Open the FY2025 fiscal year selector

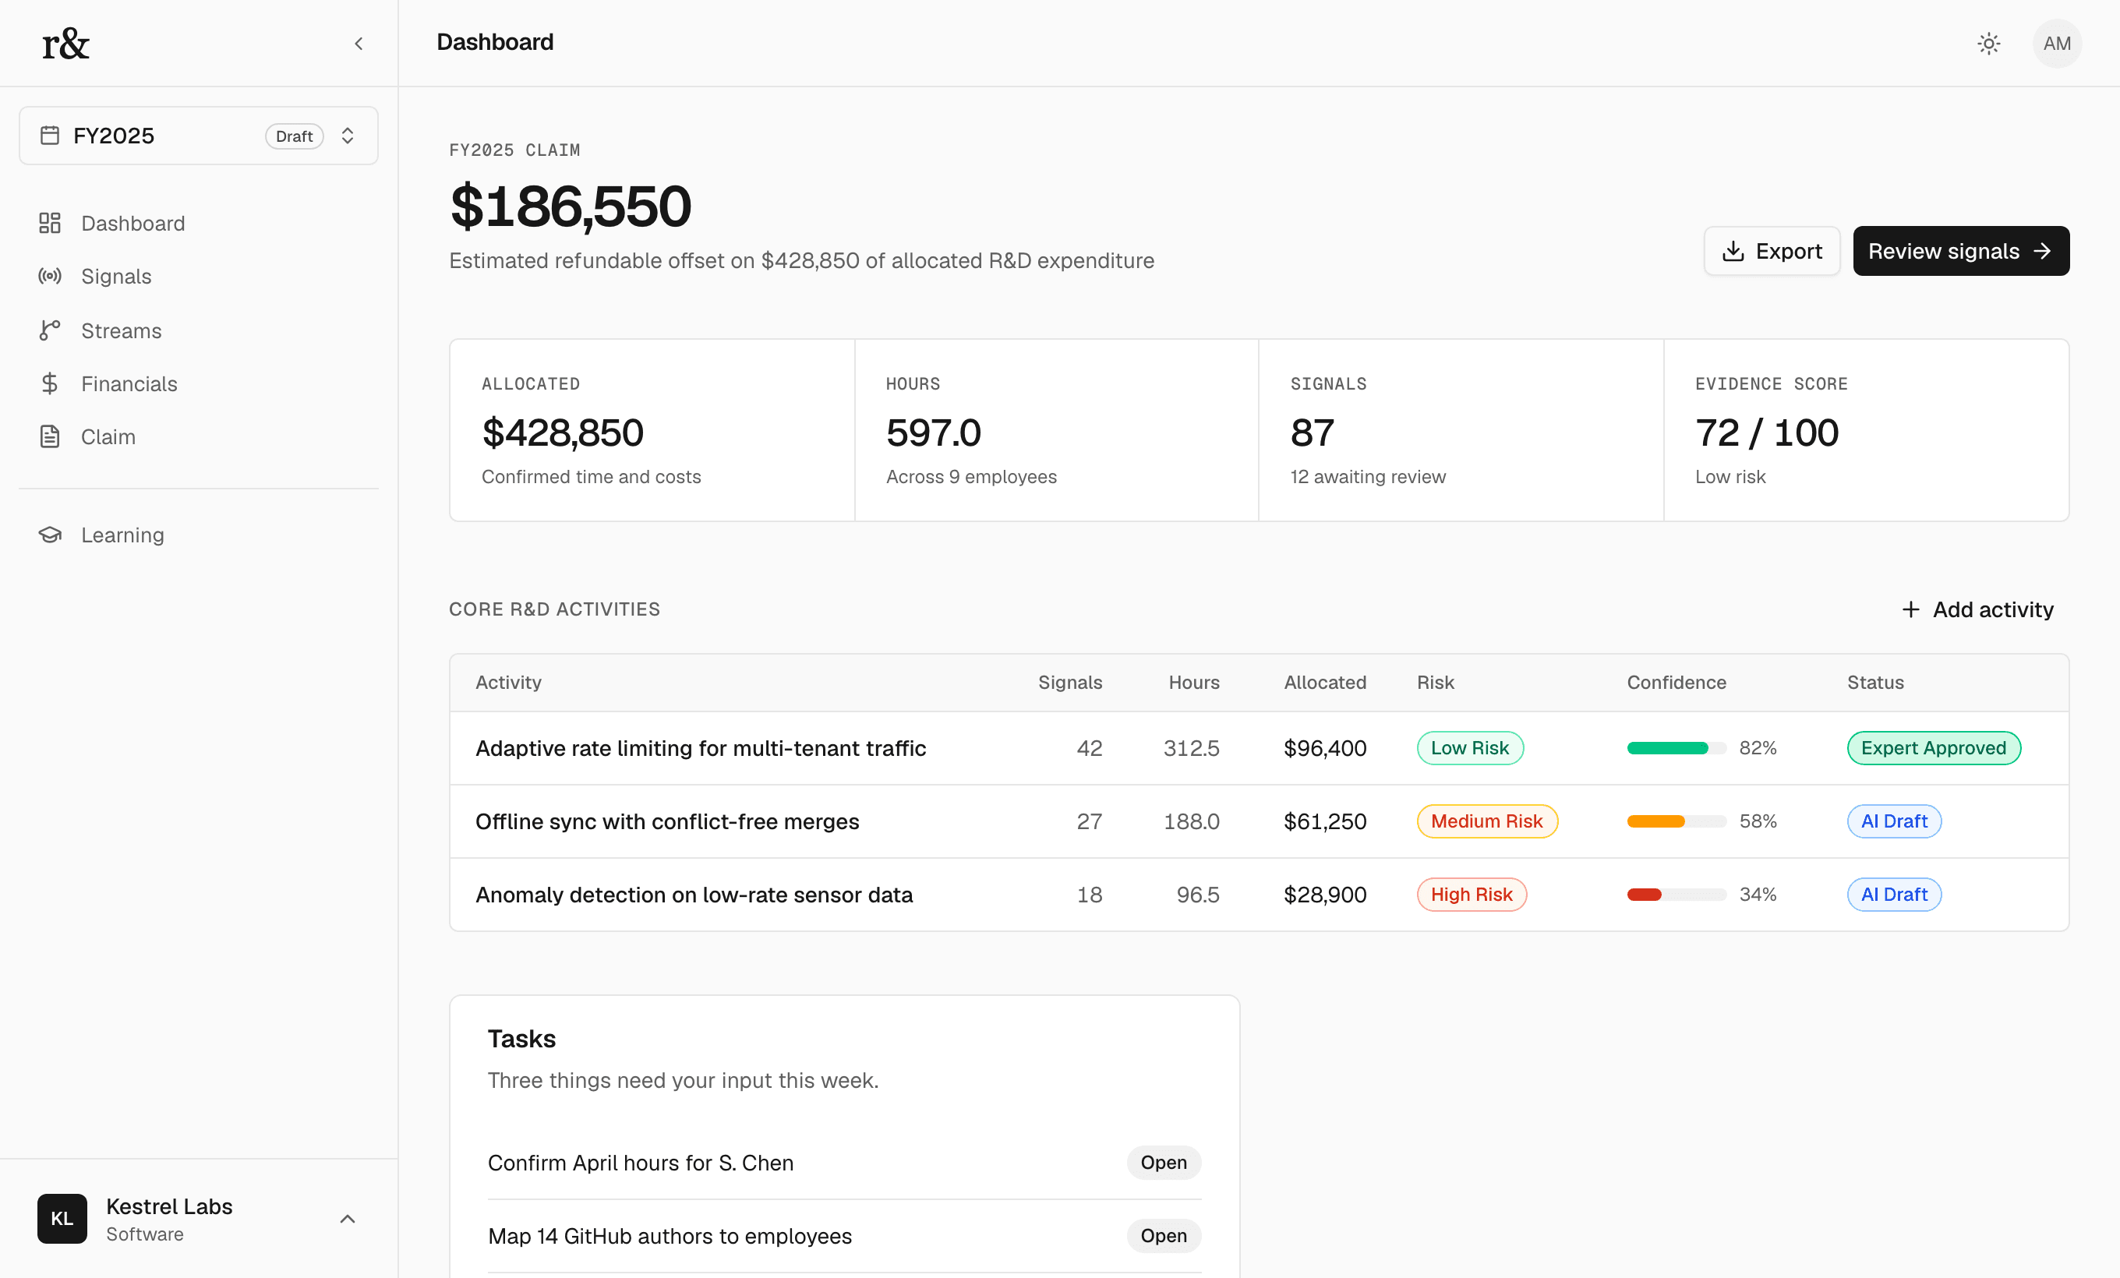point(199,136)
